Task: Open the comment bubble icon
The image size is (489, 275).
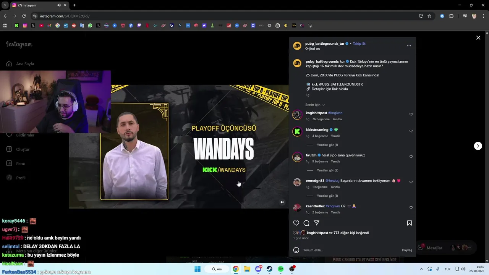Action: [x=306, y=223]
